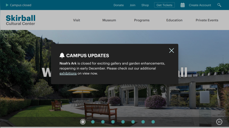Click the bell icon beside Campus Updates

point(62,55)
